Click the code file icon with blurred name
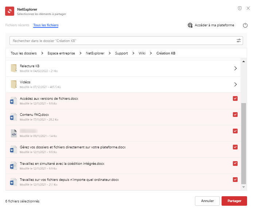The height and width of the screenshot is (209, 254). point(13,133)
